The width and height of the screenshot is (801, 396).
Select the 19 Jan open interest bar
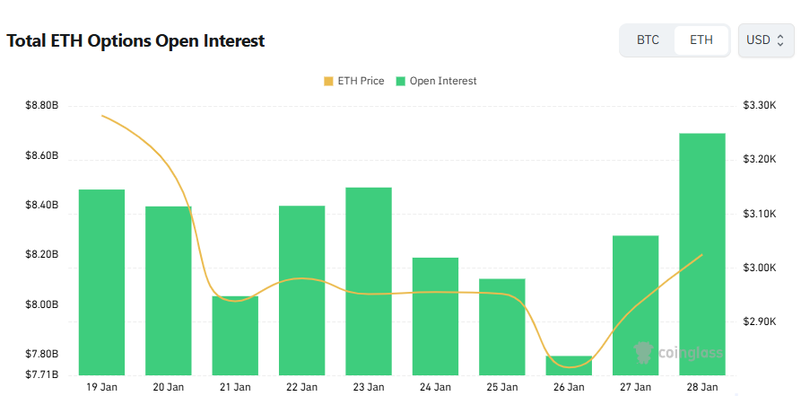point(101,282)
